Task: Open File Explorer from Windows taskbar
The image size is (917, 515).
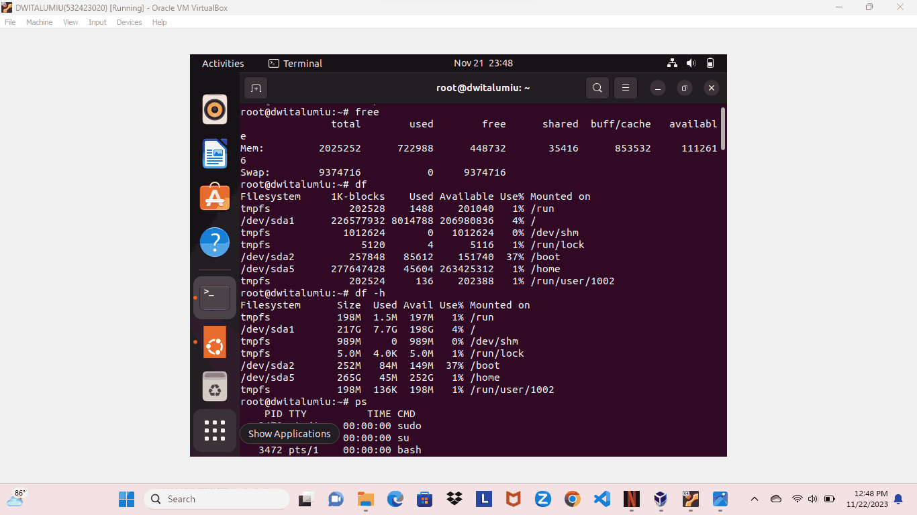Action: point(365,499)
